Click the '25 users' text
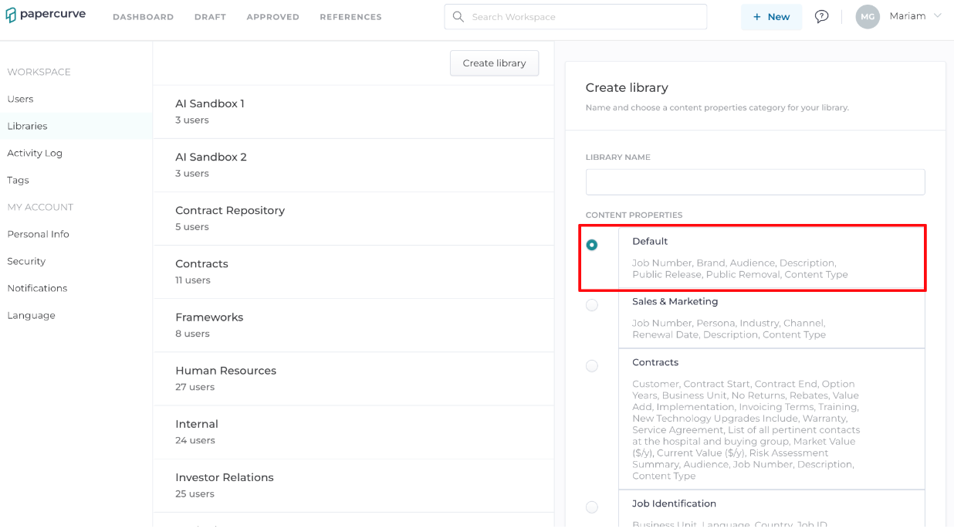This screenshot has width=954, height=529. (x=195, y=493)
